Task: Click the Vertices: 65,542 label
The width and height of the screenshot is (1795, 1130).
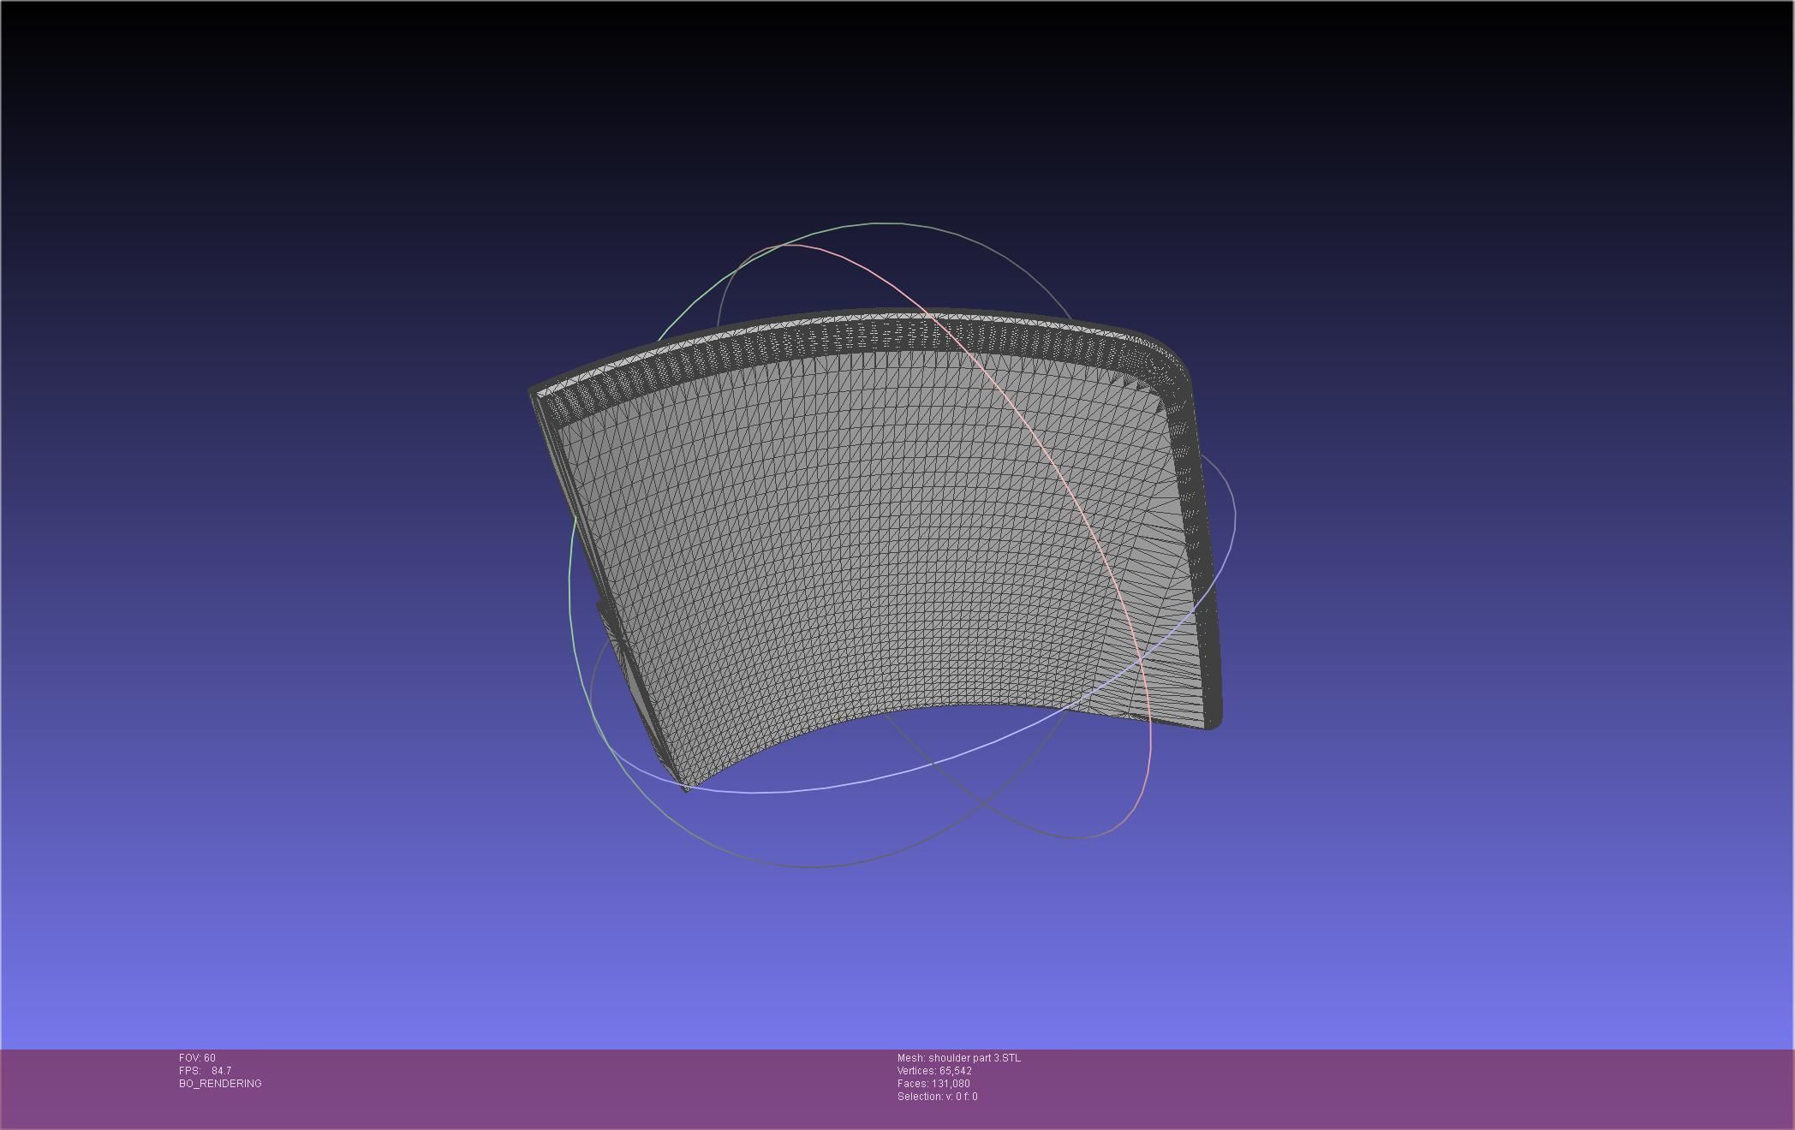Action: pyautogui.click(x=933, y=1071)
